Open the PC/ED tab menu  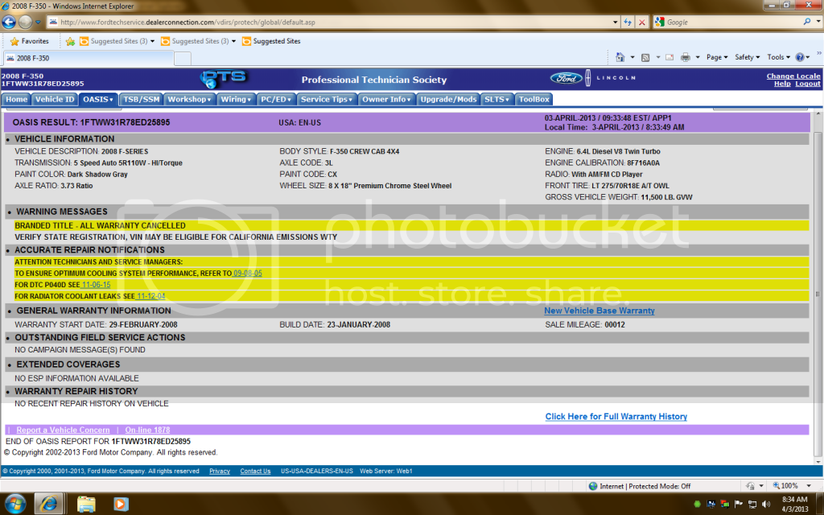[x=276, y=99]
